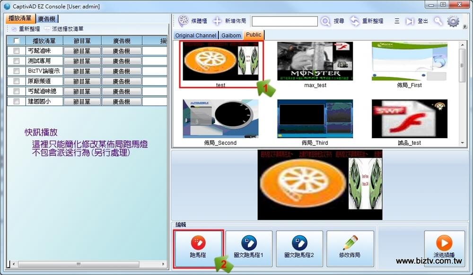The width and height of the screenshot is (473, 275).
Task: Open the 媒體櫃 media library icon
Action: [184, 21]
